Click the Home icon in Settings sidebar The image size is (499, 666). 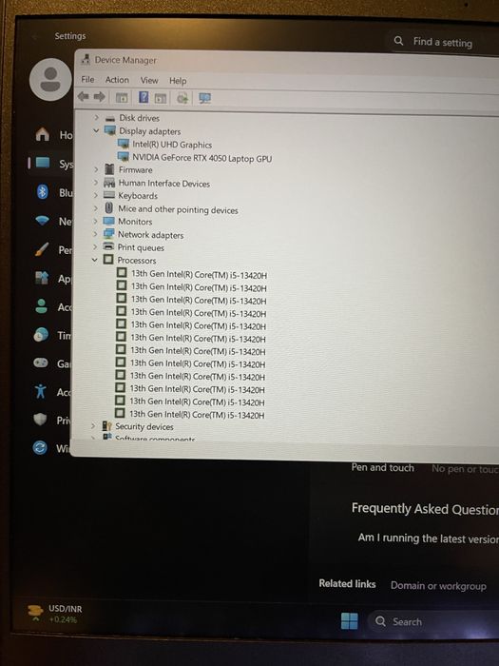coord(43,134)
